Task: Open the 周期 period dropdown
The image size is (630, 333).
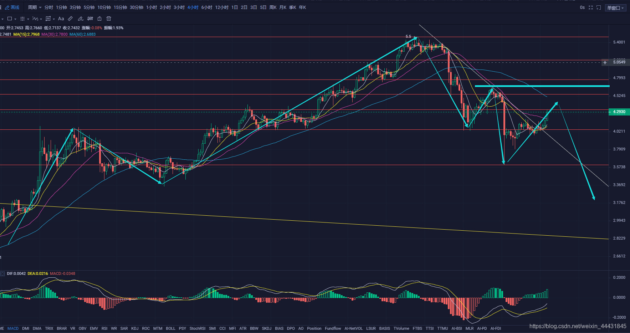Action: click(x=35, y=7)
